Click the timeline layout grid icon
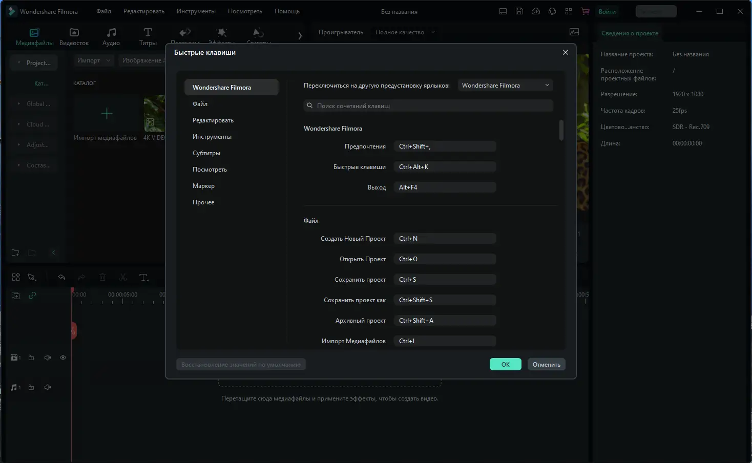The width and height of the screenshot is (752, 463). click(x=16, y=277)
